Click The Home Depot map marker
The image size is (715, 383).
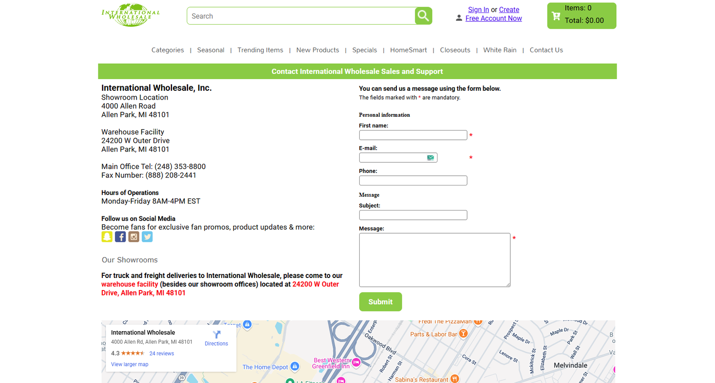(x=294, y=366)
